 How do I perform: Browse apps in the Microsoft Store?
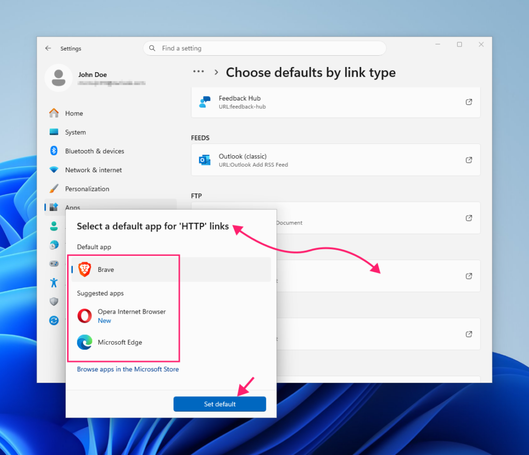tap(128, 369)
